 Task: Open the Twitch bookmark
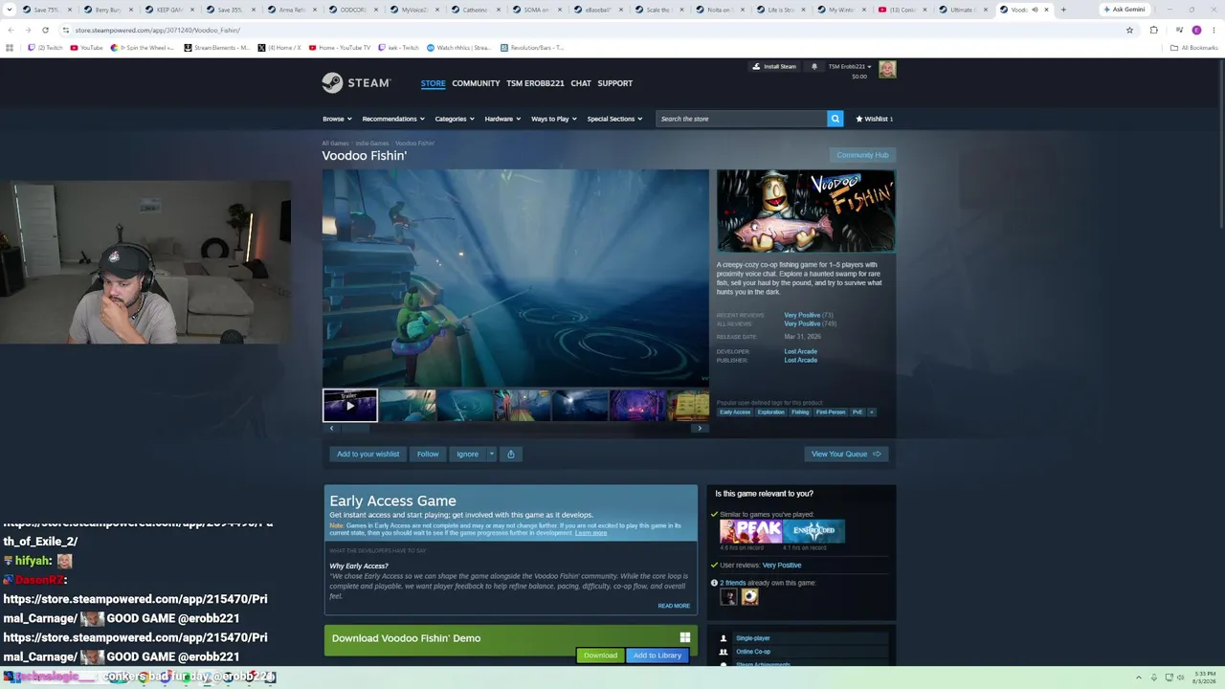coord(45,48)
